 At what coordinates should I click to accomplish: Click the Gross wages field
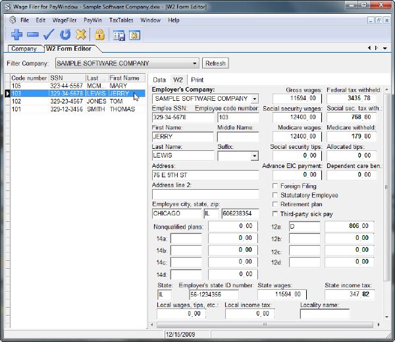pyautogui.click(x=297, y=98)
